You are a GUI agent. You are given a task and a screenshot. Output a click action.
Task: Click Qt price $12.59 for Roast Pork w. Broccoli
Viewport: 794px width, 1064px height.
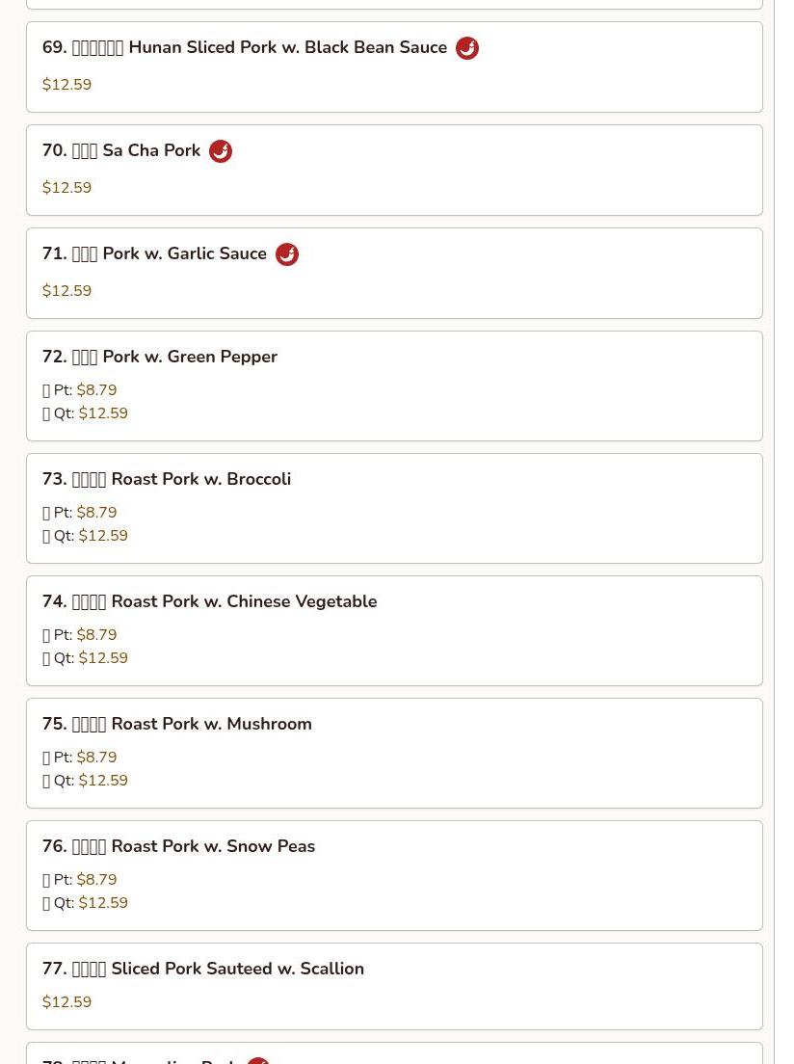click(x=103, y=536)
